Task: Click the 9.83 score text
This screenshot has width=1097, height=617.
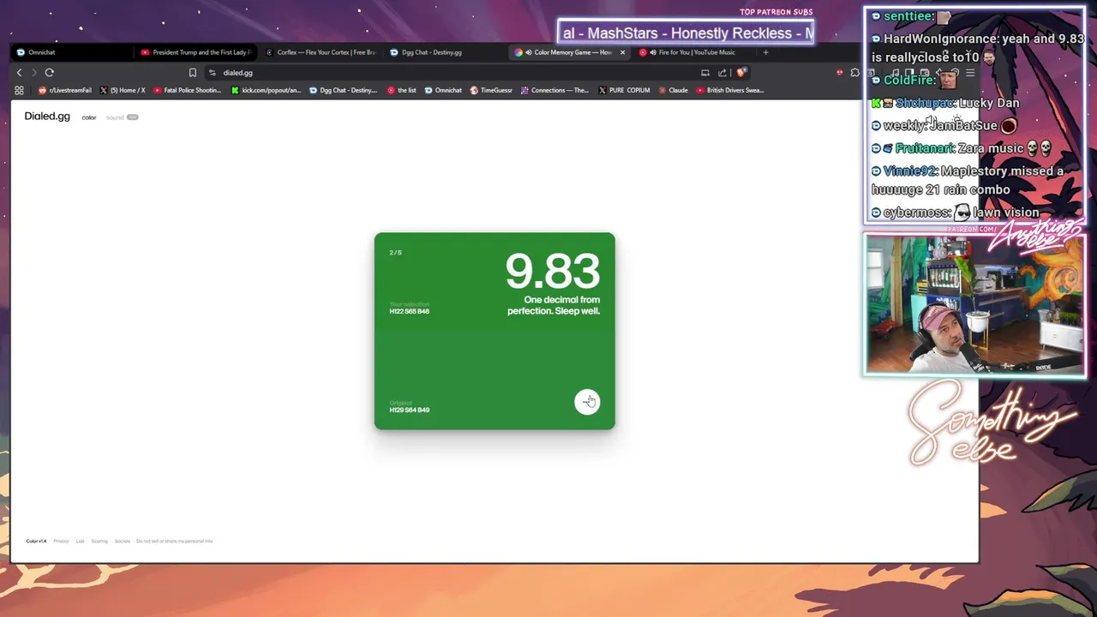Action: click(552, 271)
